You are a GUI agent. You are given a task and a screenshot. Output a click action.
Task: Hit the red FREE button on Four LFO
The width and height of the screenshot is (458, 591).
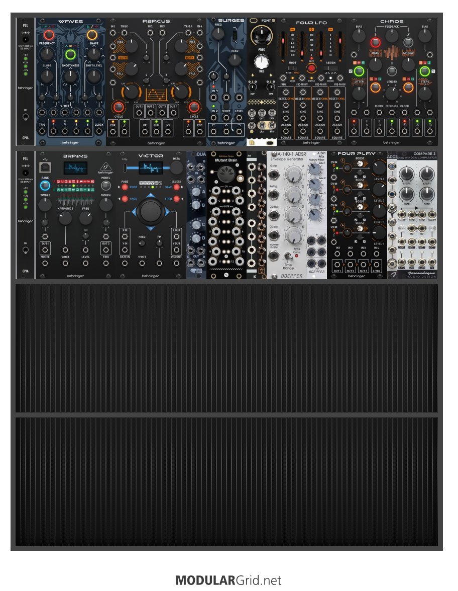tap(311, 68)
